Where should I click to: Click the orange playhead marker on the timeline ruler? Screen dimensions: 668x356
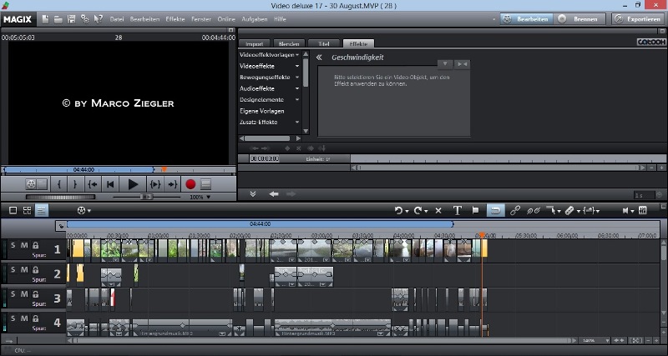click(x=482, y=235)
